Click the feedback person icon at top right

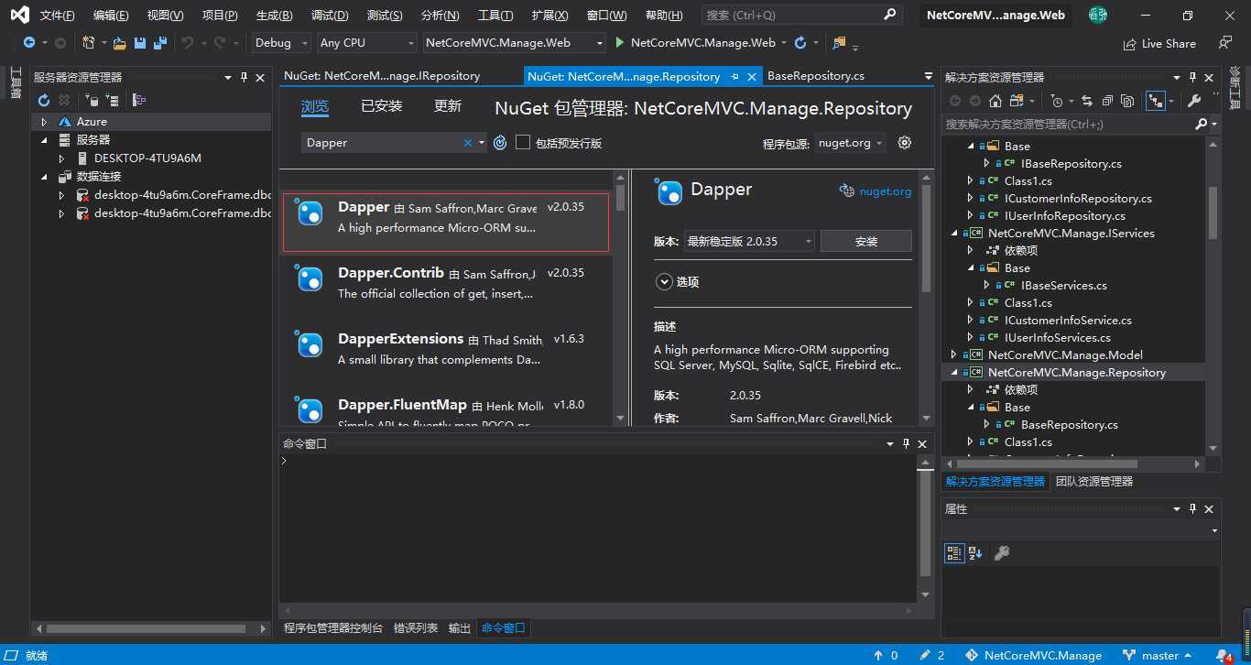[x=1225, y=43]
